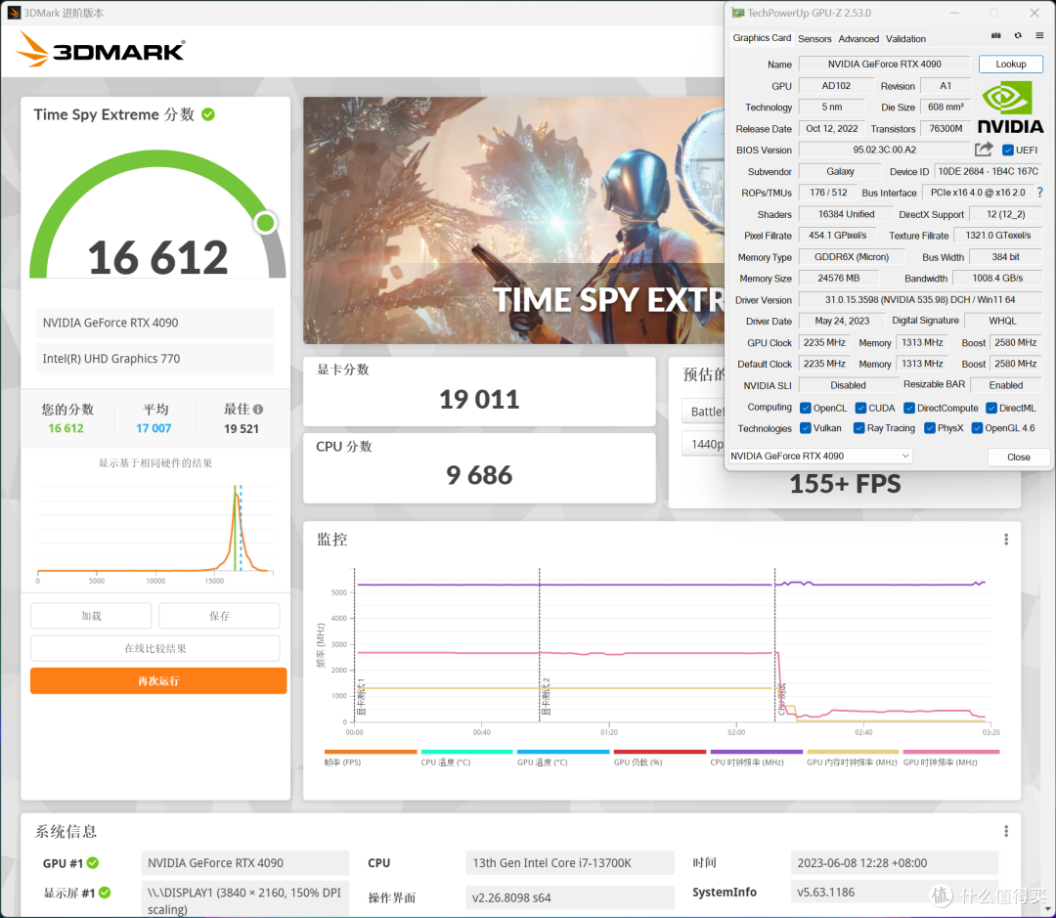Toggle the Vulkan checkbox
The image size is (1056, 918).
point(805,427)
